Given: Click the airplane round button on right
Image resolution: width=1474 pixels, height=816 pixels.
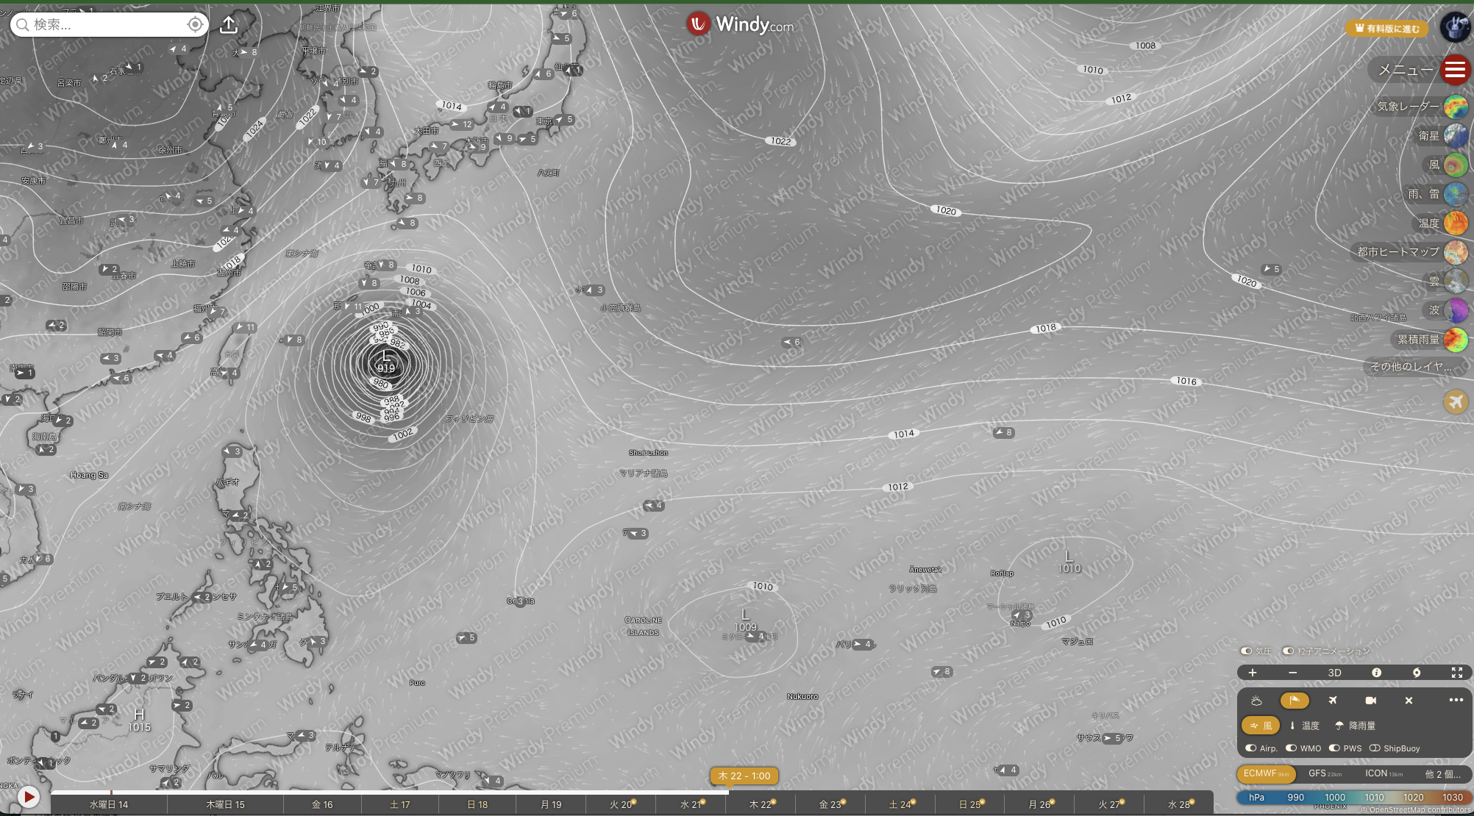Looking at the screenshot, I should (1455, 401).
